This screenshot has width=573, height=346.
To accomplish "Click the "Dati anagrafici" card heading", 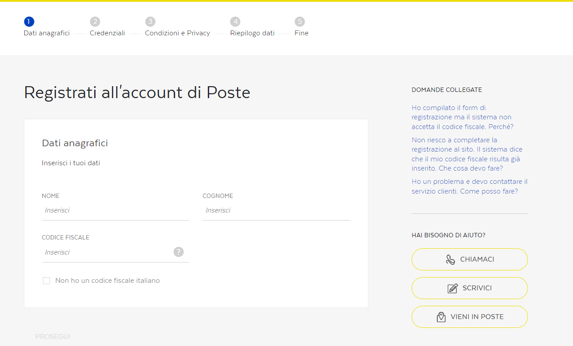I will tap(75, 143).
